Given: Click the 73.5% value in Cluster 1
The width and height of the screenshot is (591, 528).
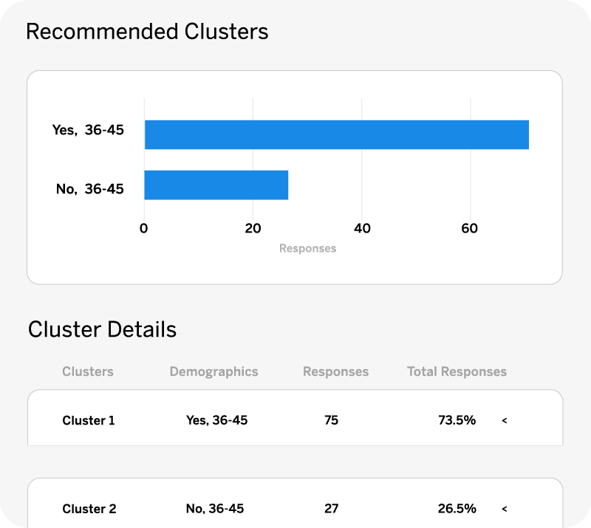Looking at the screenshot, I should pyautogui.click(x=457, y=420).
